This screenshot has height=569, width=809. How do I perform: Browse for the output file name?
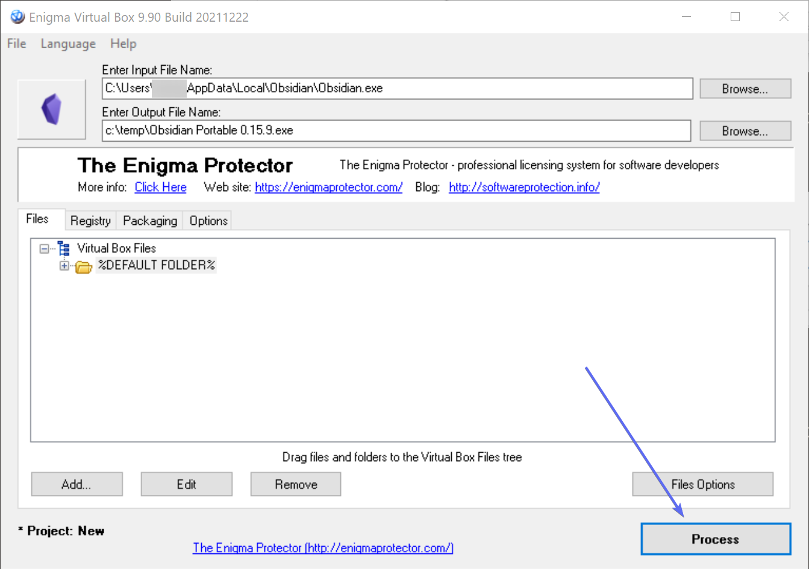point(745,131)
